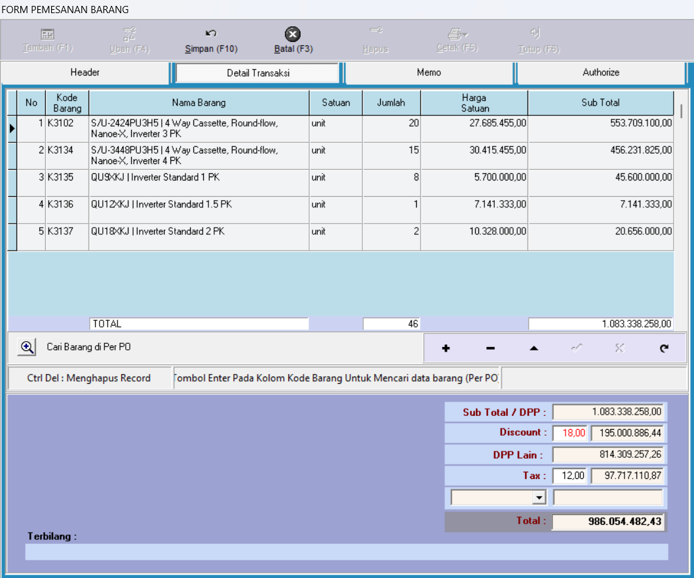Click the Harga Satuan column header

click(474, 103)
